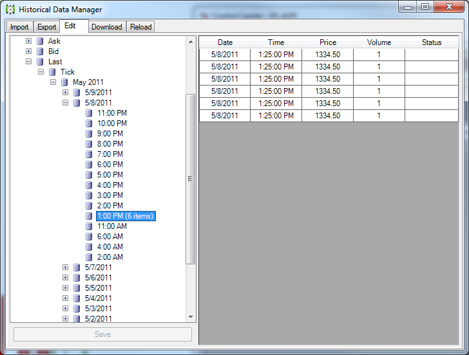Screen dimensions: 469x355
Task: Switch to the Download tab
Action: (107, 27)
